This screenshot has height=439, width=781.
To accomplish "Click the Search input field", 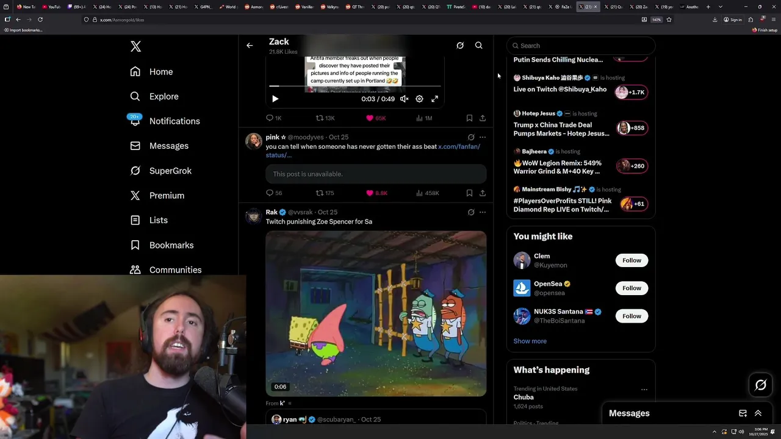I will [x=581, y=46].
